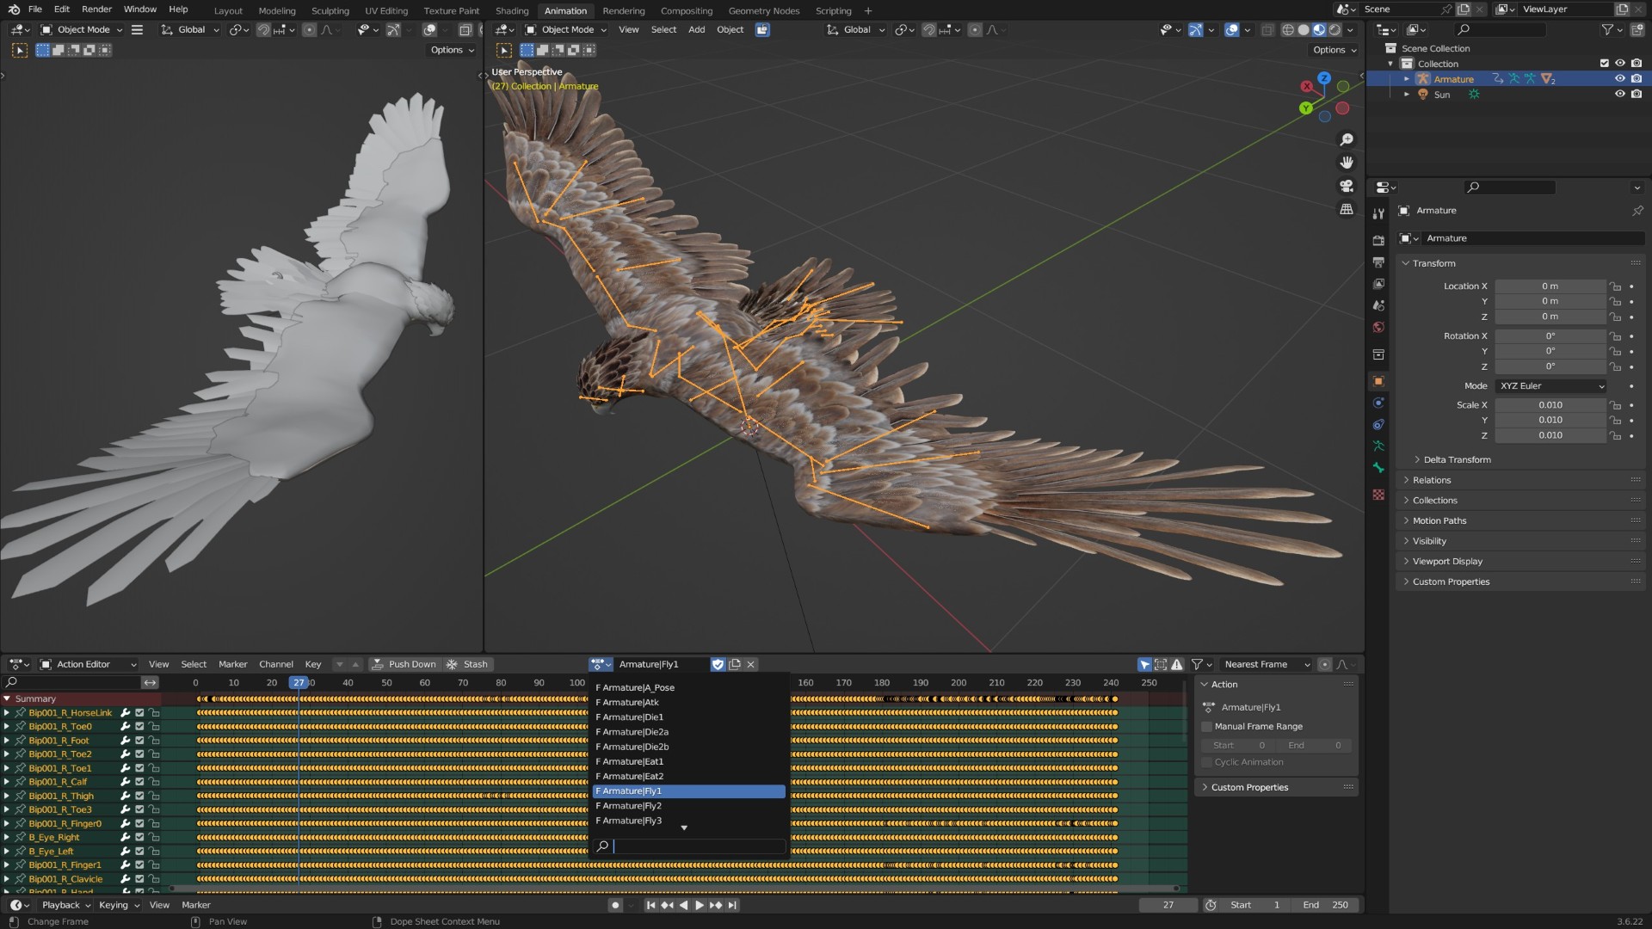The width and height of the screenshot is (1652, 929).
Task: Open the Bone properties tab icon
Action: point(1378,467)
